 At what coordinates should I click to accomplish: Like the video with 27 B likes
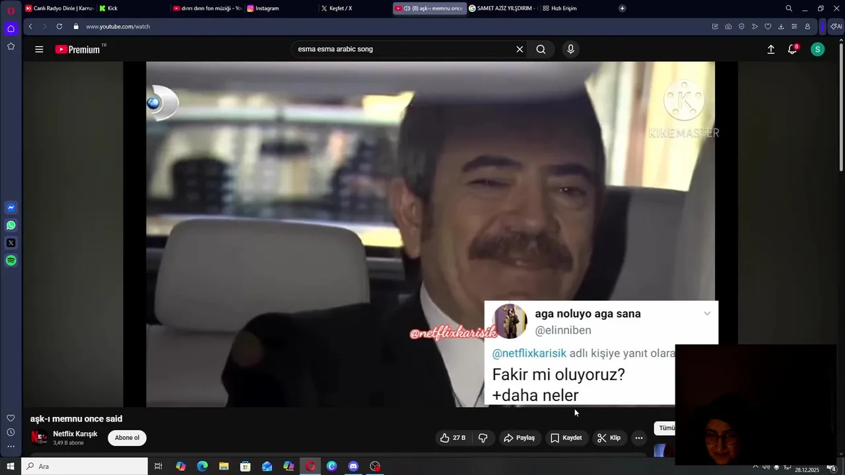click(453, 438)
